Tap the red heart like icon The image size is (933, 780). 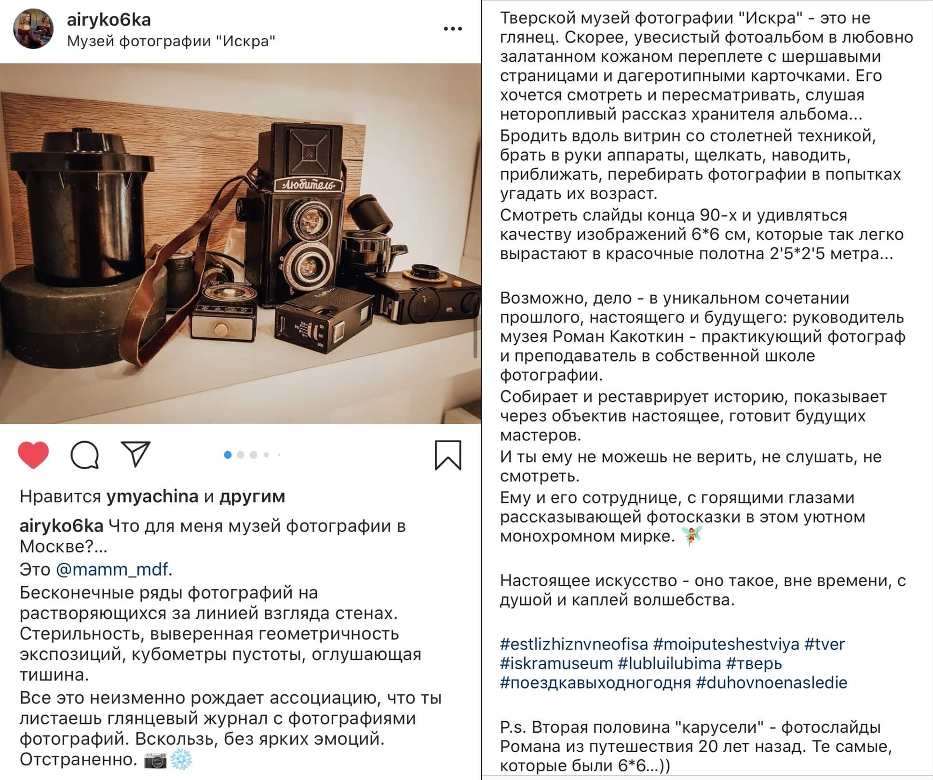point(33,455)
